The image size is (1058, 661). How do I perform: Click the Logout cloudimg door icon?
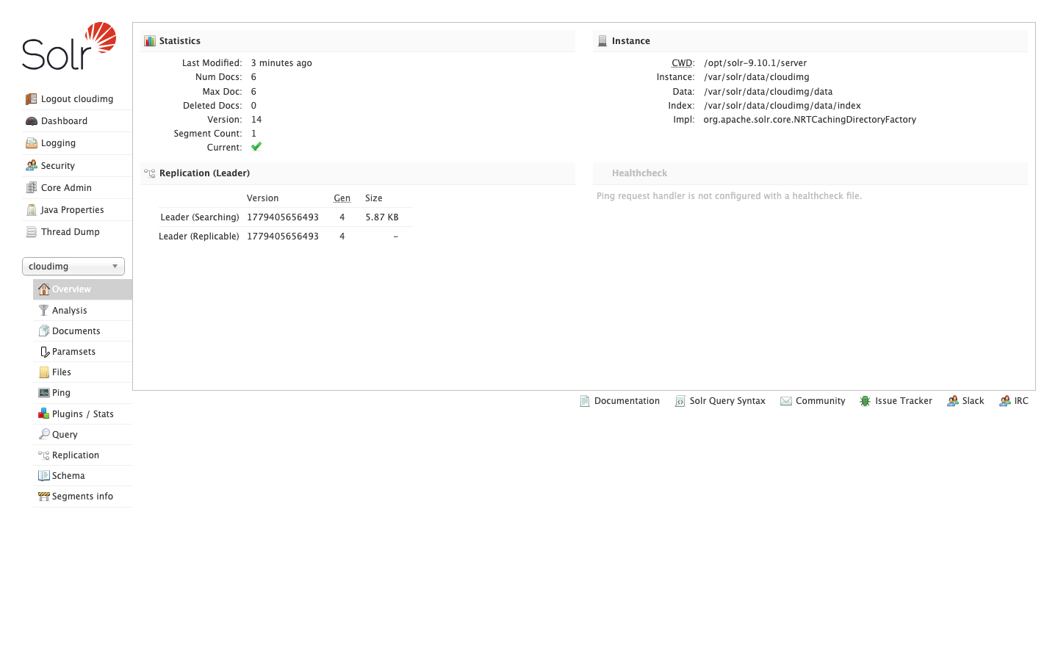pos(31,99)
